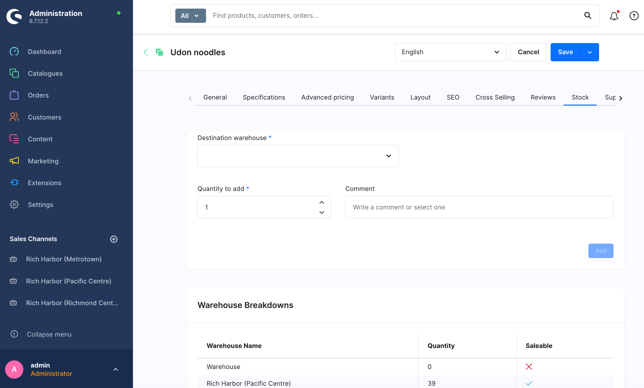This screenshot has width=644, height=388.
Task: Click the Saleable column header
Action: (x=539, y=346)
